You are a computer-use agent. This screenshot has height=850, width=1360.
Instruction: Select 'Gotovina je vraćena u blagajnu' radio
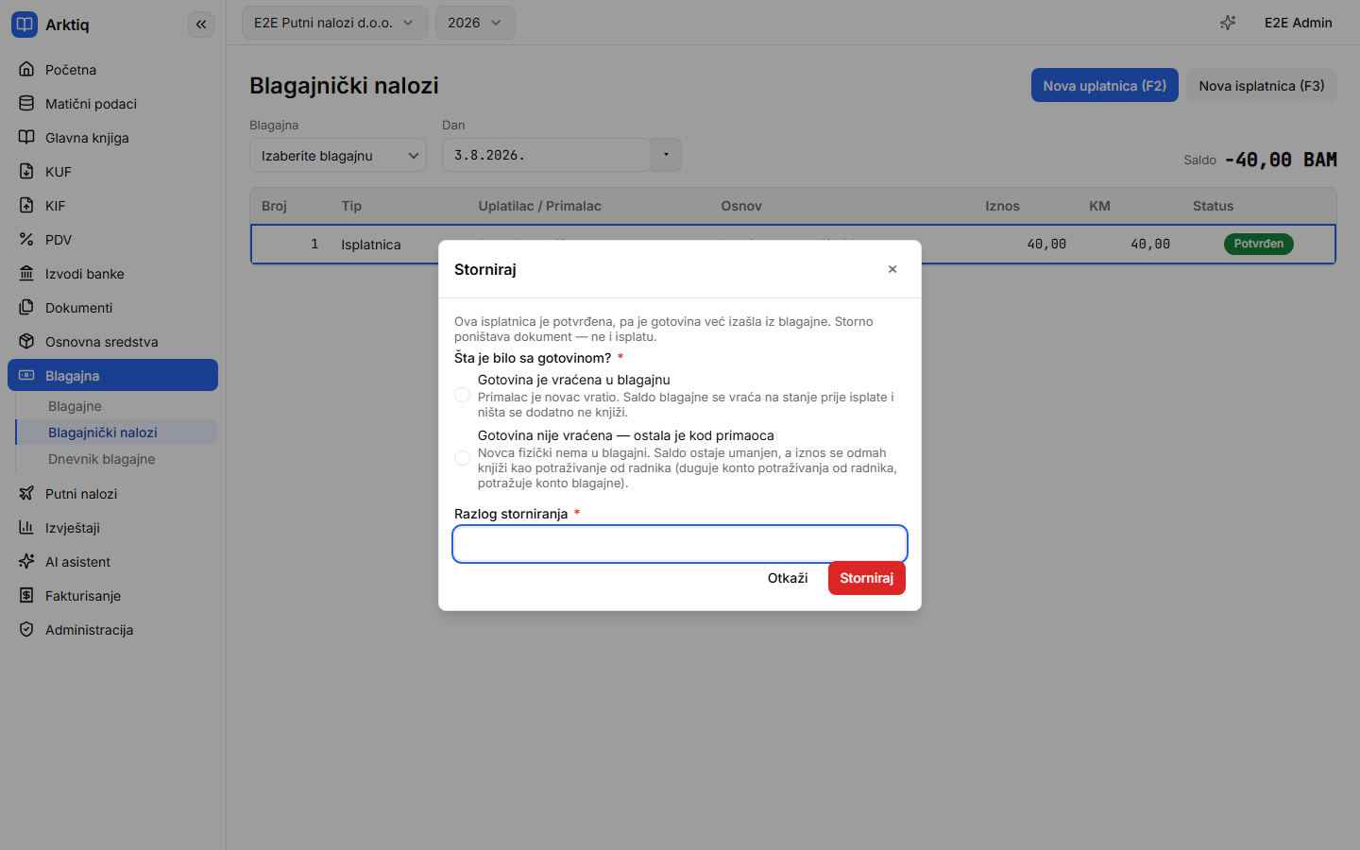click(462, 395)
